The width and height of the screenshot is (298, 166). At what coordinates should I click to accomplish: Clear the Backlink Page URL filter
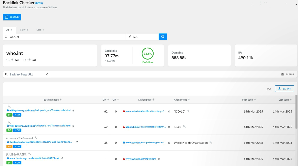tap(47, 75)
